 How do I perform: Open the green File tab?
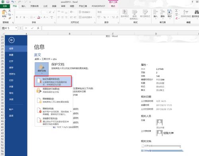coord(5,6)
